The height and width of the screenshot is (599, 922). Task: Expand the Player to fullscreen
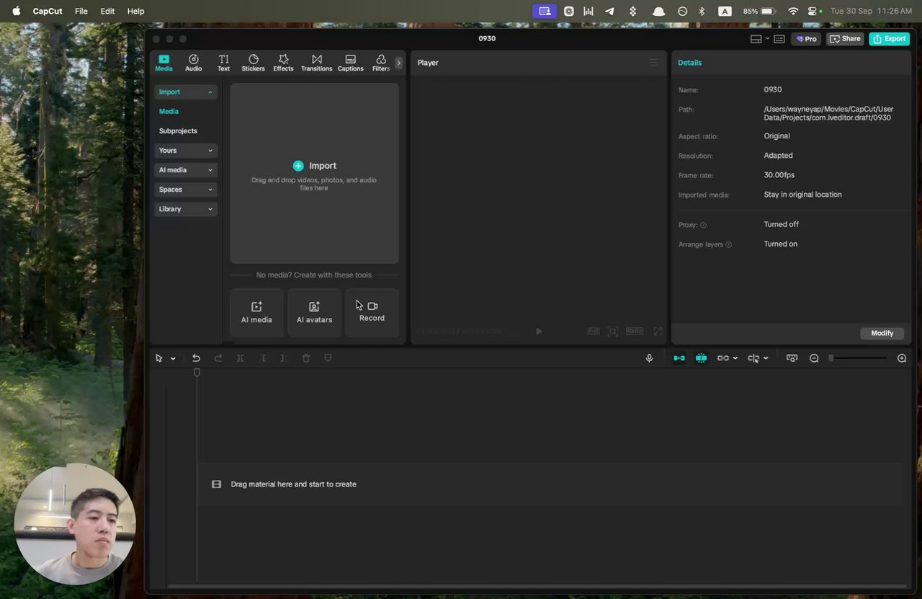coord(658,332)
